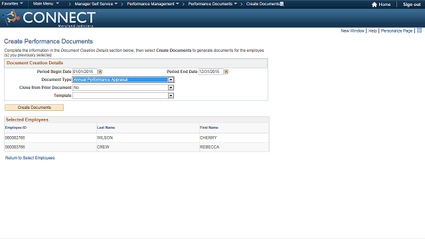
Task: Select the Create Documents breadcrumb
Action: pyautogui.click(x=263, y=4)
